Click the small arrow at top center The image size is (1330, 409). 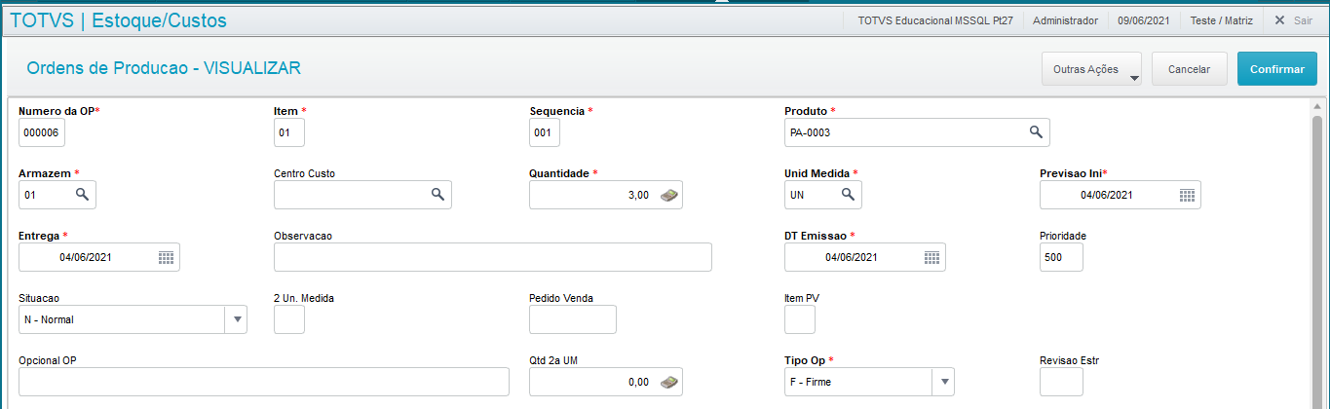[x=722, y=3]
